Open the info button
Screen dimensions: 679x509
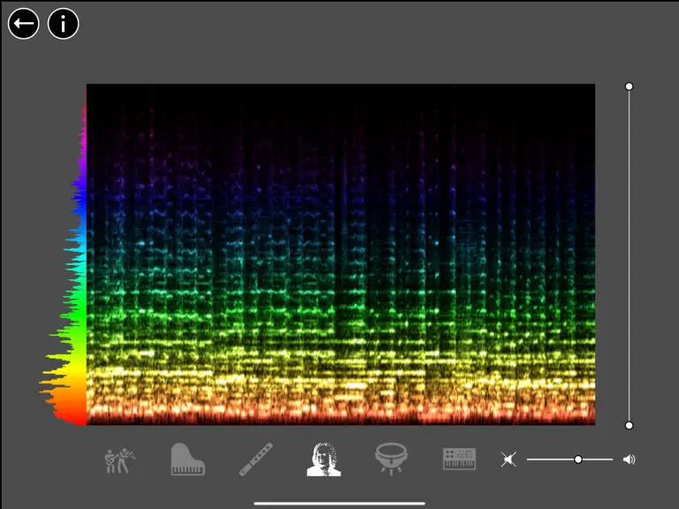pos(64,23)
